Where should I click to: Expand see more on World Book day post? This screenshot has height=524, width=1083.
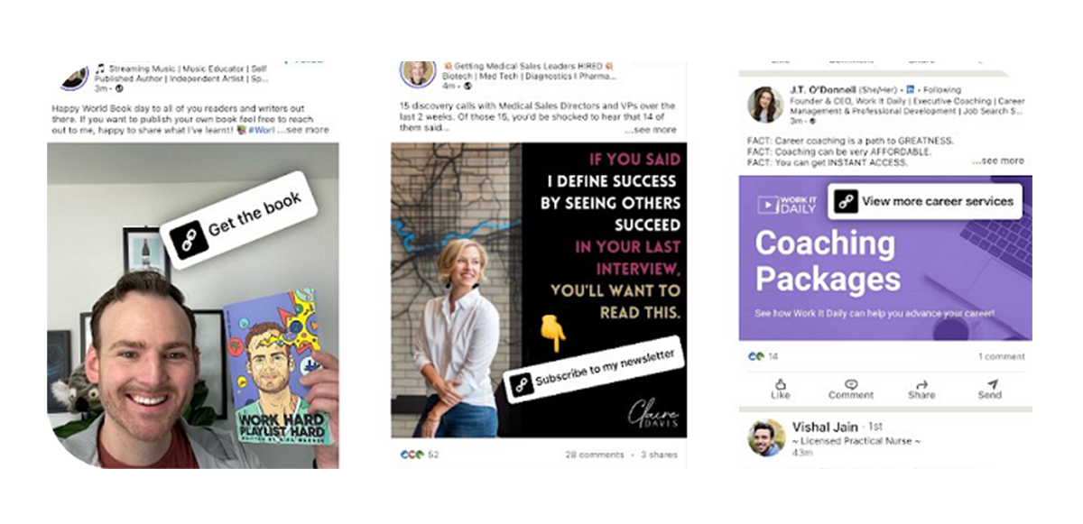pos(306,130)
